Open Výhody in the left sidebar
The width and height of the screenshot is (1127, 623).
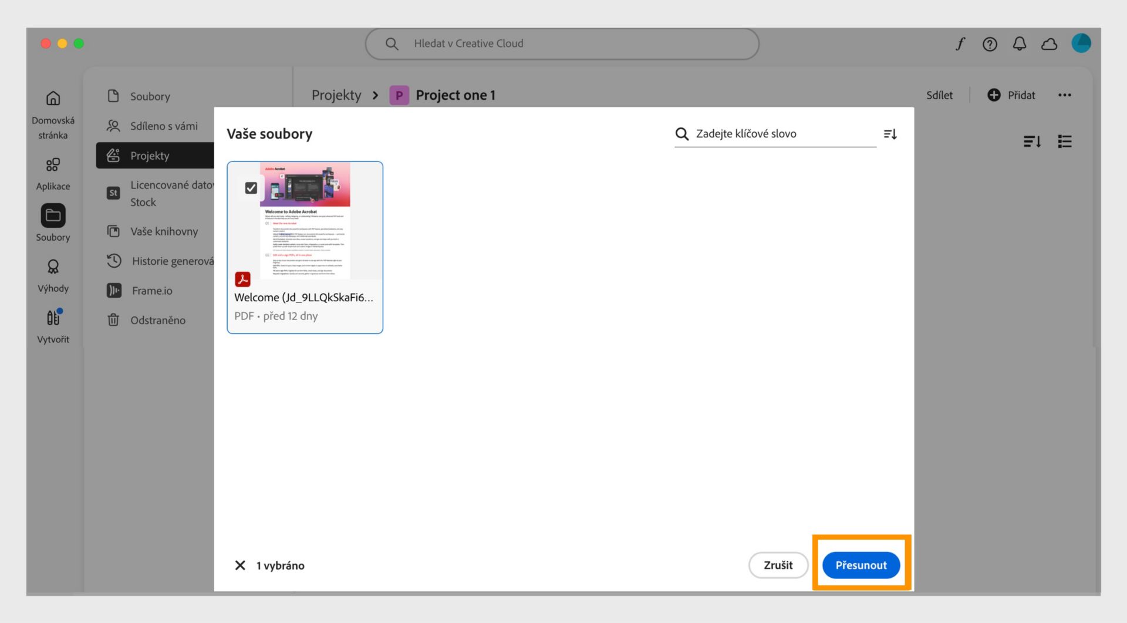pos(53,276)
